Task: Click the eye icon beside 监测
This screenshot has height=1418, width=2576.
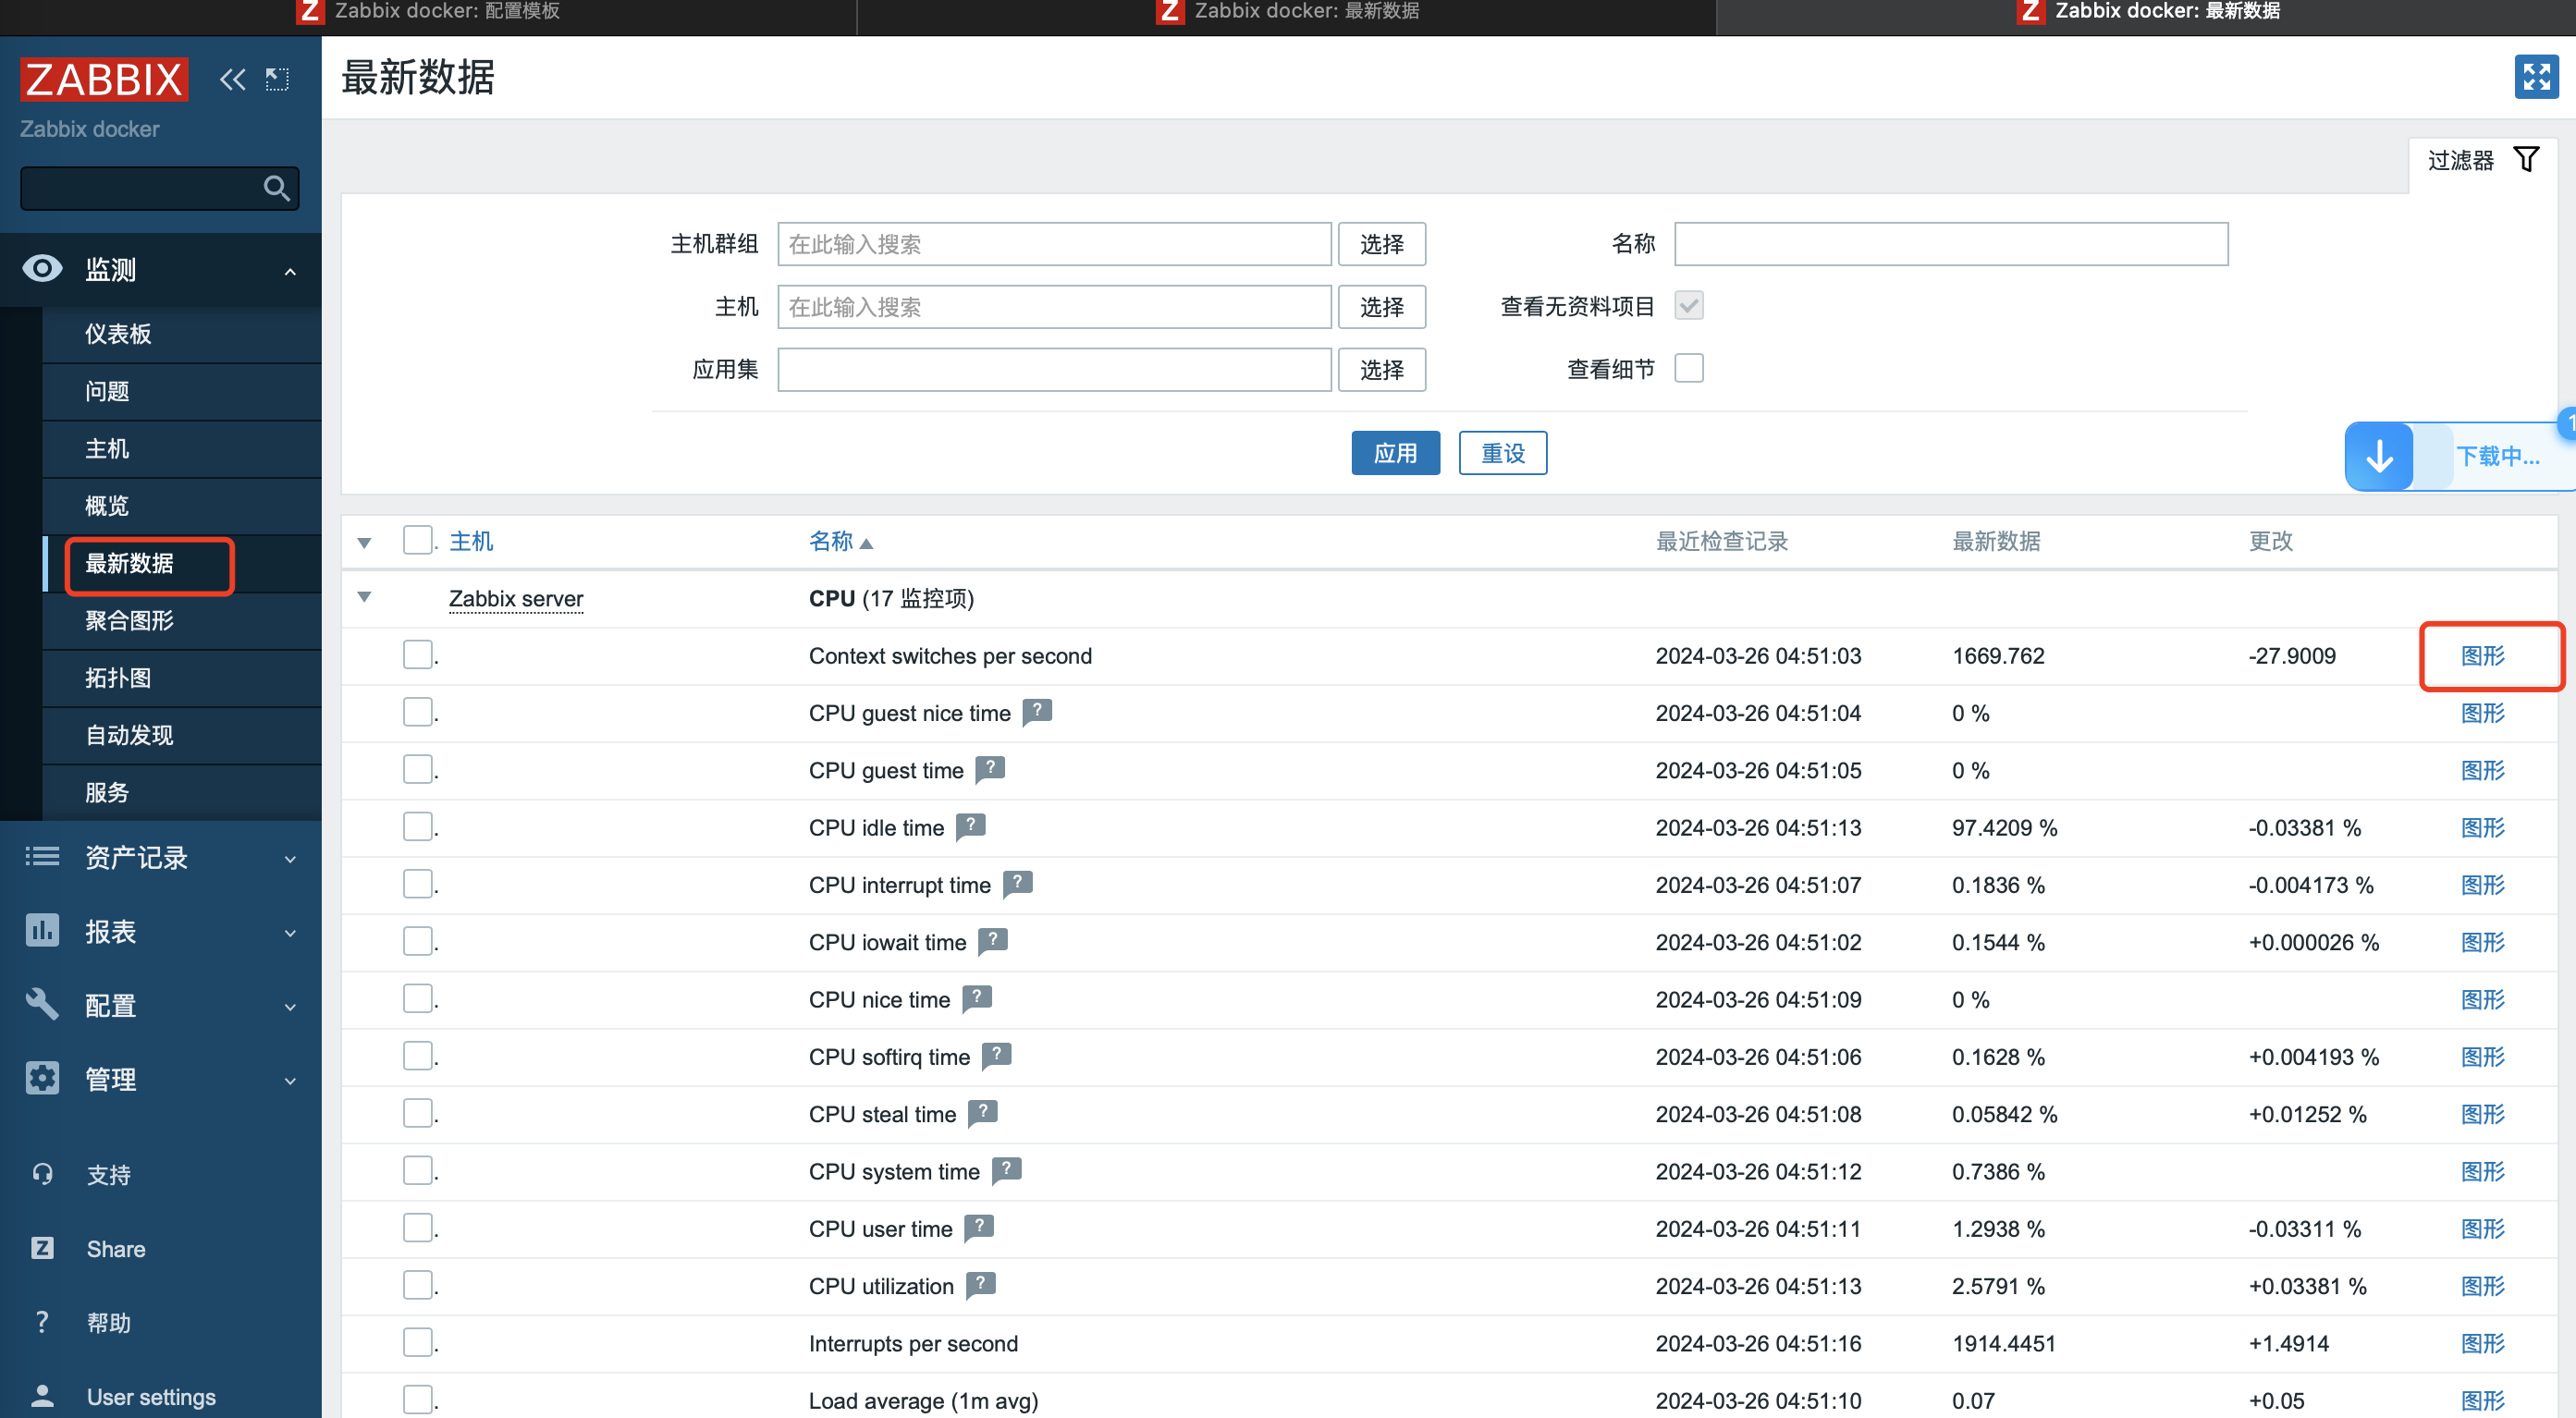Action: (42, 268)
